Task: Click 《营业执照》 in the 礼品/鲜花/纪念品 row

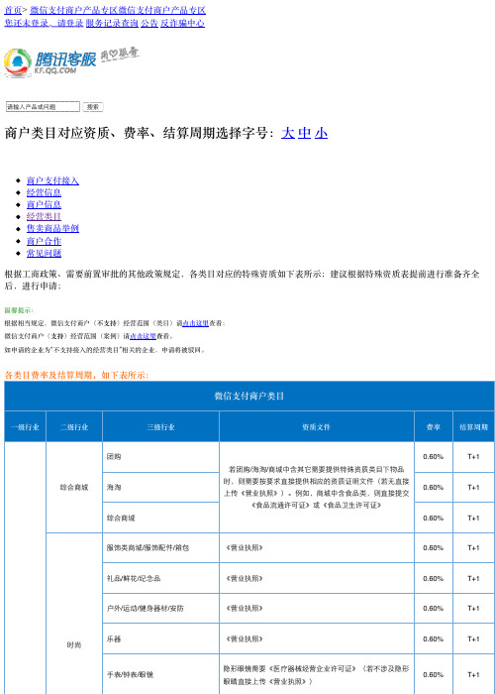Action: (x=245, y=578)
